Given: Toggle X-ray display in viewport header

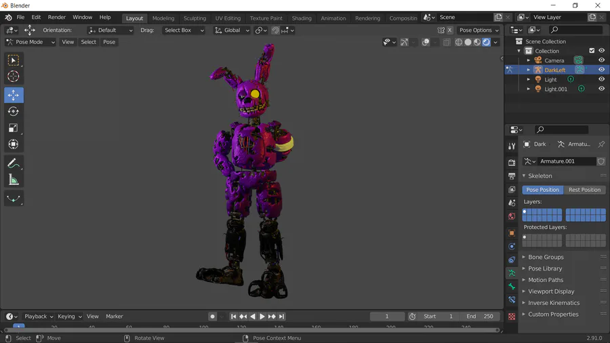Looking at the screenshot, I should [x=447, y=42].
